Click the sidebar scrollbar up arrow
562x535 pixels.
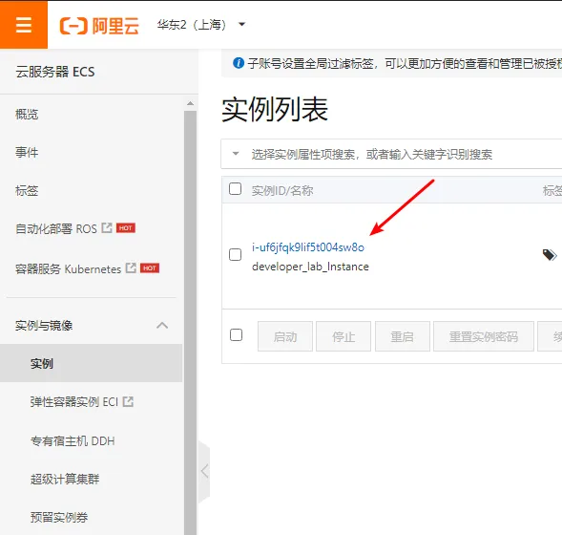click(190, 104)
